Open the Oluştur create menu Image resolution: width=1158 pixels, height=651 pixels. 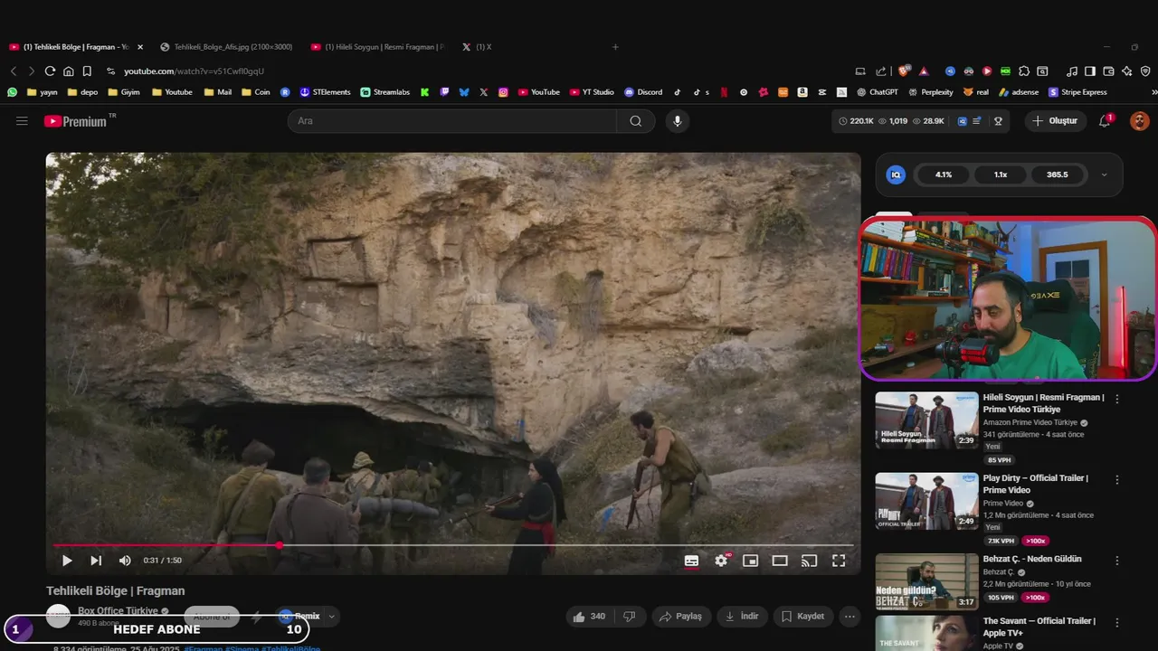coord(1056,120)
